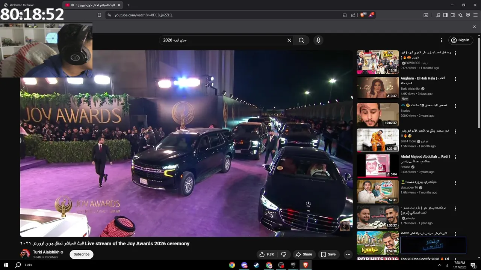Viewport: 481px width, 270px height.
Task: Show hidden system tray icons
Action: click(440, 265)
